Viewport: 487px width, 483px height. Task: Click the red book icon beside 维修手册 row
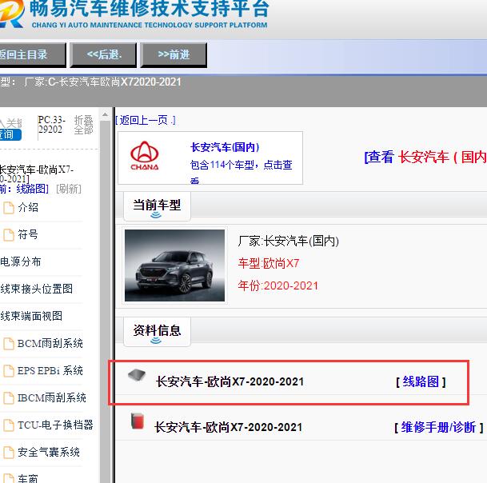pos(138,421)
